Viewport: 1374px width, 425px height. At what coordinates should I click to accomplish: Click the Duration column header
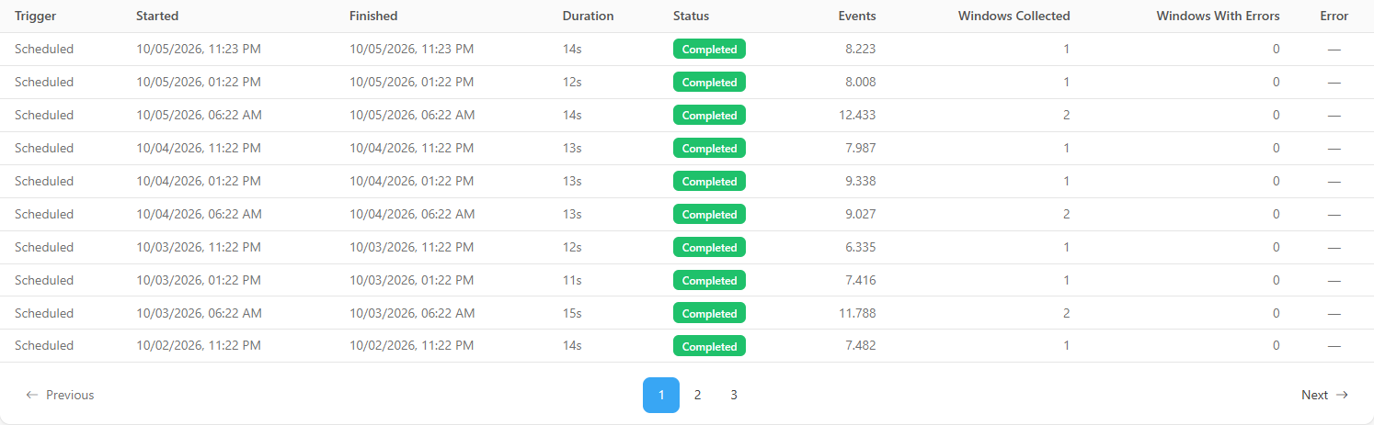tap(588, 16)
